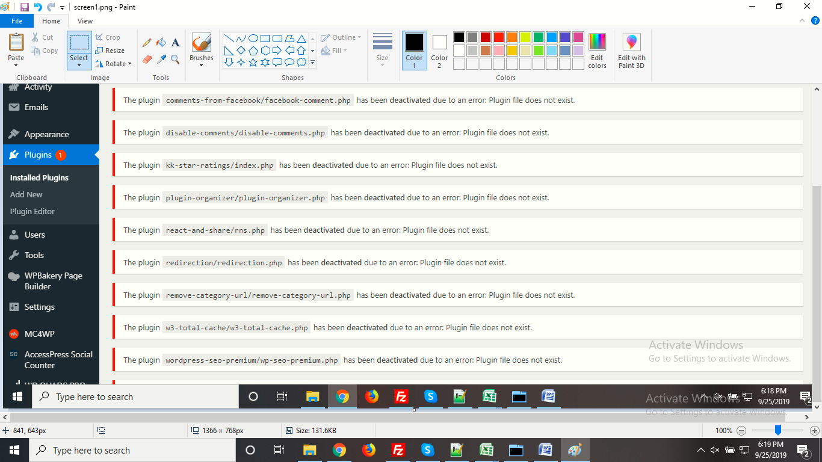Activate the Color picker eyedropper tool
Image resolution: width=822 pixels, height=462 pixels.
point(161,59)
